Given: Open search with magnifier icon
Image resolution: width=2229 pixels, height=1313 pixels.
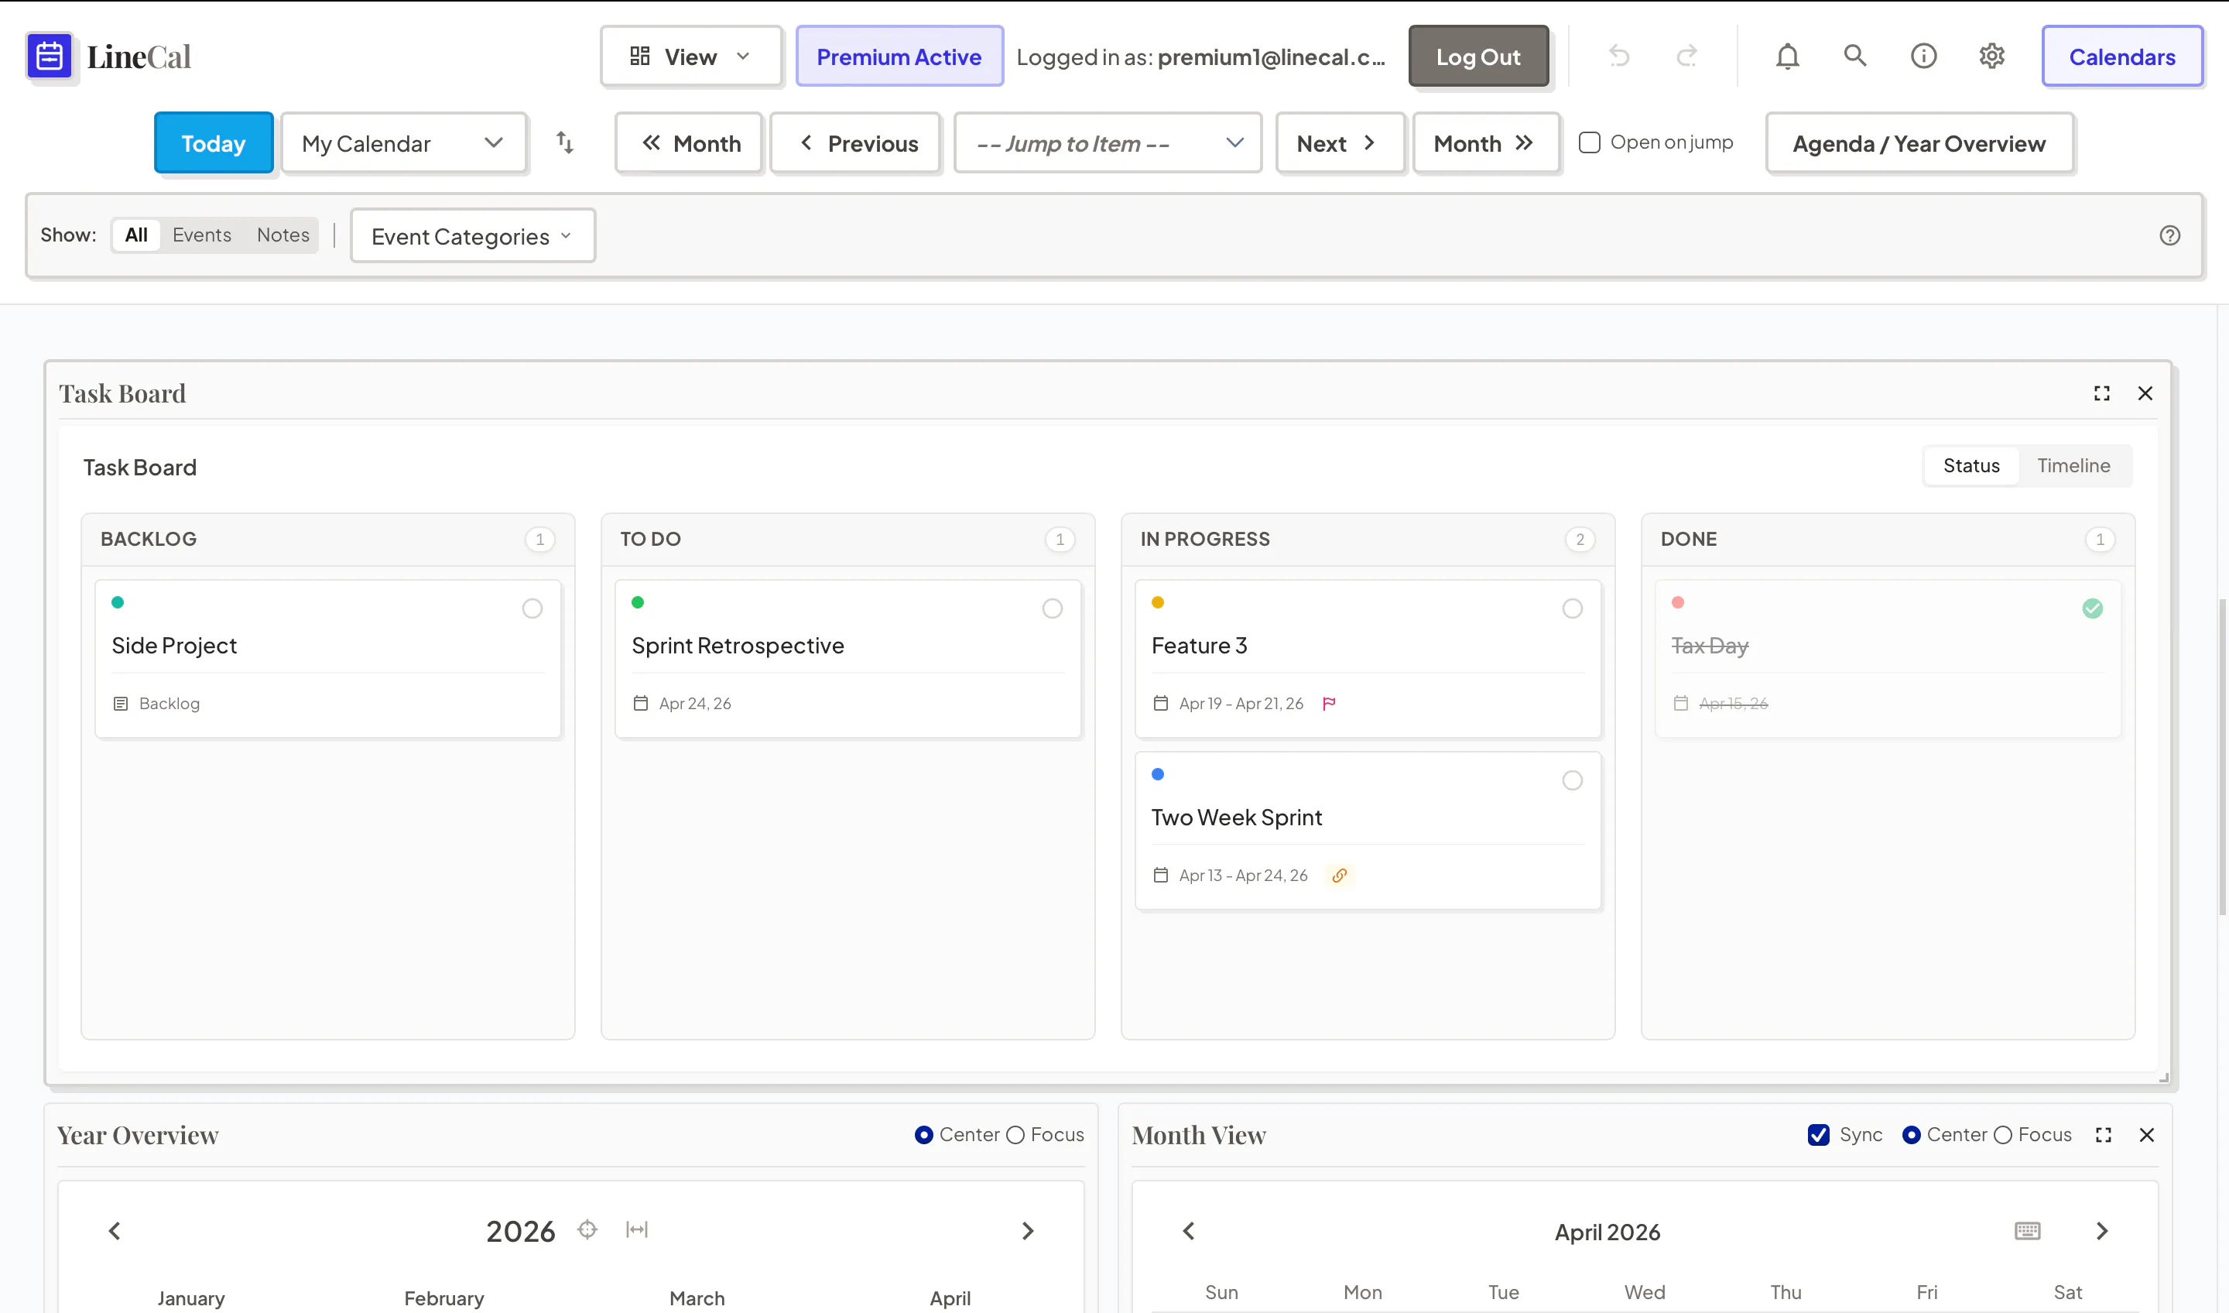Looking at the screenshot, I should [1855, 56].
